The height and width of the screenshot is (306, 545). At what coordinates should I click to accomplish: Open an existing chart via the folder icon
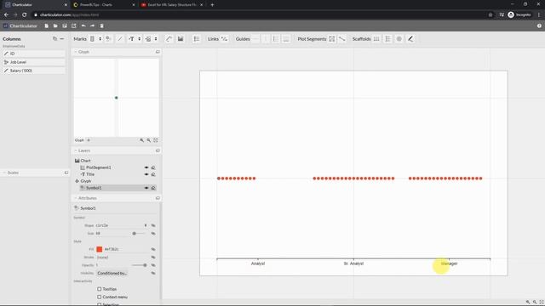[x=55, y=25]
